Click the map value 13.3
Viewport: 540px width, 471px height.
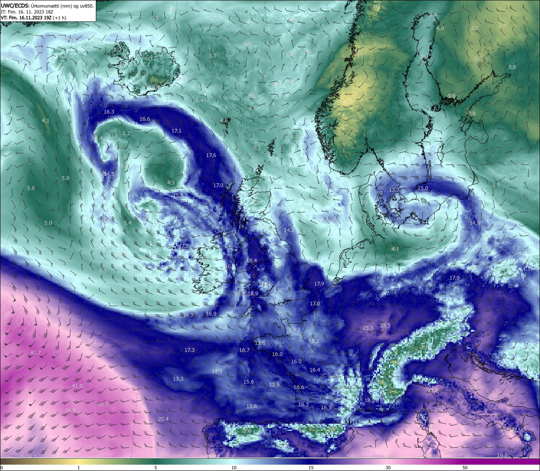pos(178,378)
